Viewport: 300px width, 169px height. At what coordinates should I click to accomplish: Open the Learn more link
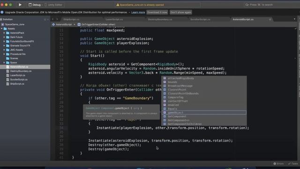coord(138,13)
